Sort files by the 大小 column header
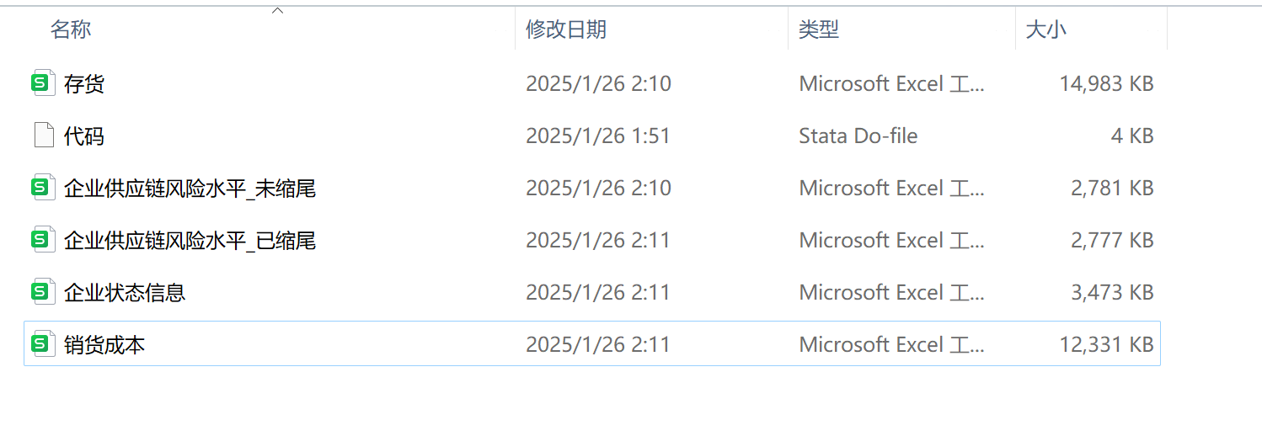Screen dimensions: 1262x436 (1045, 29)
